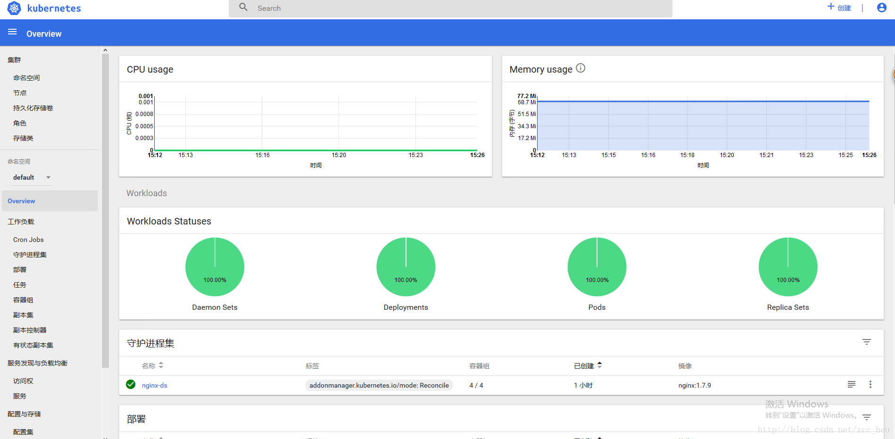Click the Daemon Sets pie chart
The image size is (895, 439).
click(x=215, y=267)
